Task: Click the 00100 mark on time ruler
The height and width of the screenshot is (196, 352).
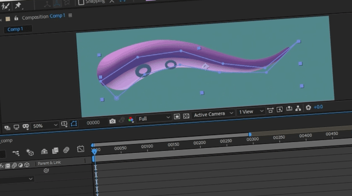Action: tap(147, 147)
